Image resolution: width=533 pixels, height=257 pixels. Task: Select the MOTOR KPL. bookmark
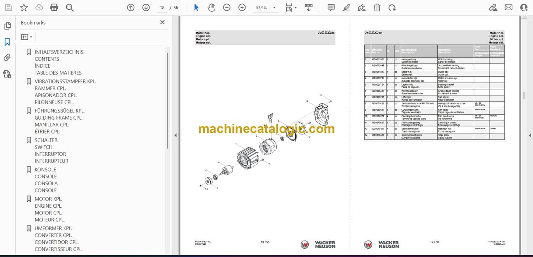48,199
